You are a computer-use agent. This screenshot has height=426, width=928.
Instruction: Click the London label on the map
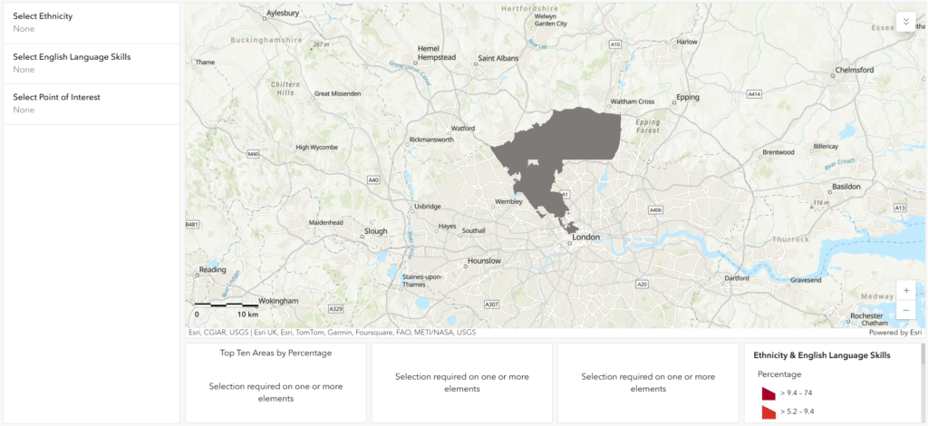click(x=586, y=237)
